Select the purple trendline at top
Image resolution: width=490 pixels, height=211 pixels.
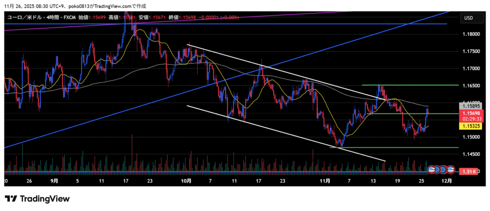pos(191,19)
